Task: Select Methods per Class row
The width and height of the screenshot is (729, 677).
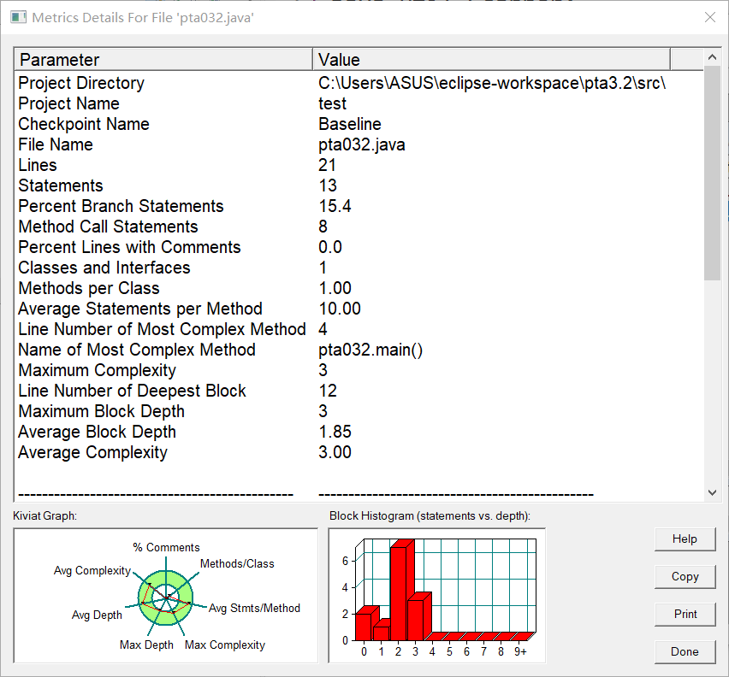Action: tap(359, 288)
